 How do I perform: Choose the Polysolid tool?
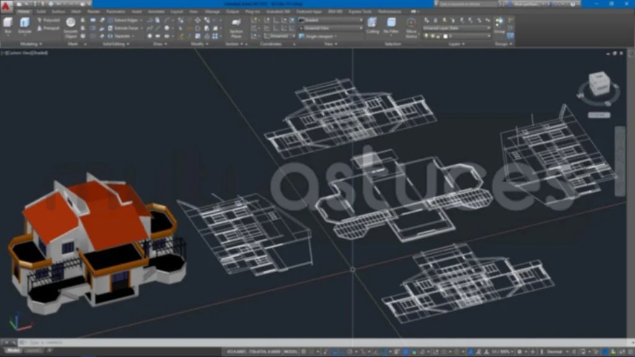pyautogui.click(x=48, y=20)
